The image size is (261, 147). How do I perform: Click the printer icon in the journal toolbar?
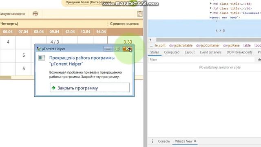[35, 13]
